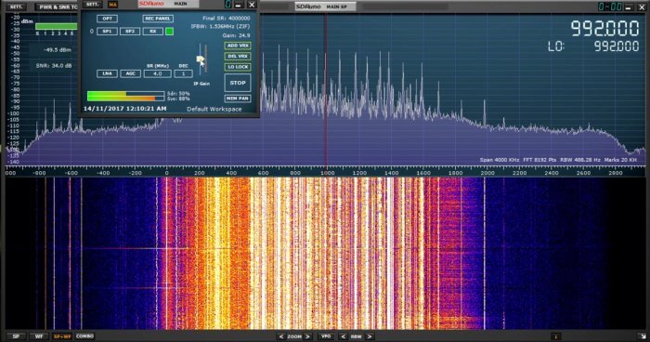This screenshot has width=650, height=342.
Task: Open the RX control panel
Action: 152,31
